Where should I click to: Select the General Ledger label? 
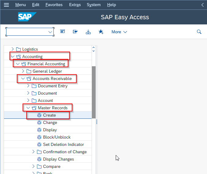click(47, 71)
